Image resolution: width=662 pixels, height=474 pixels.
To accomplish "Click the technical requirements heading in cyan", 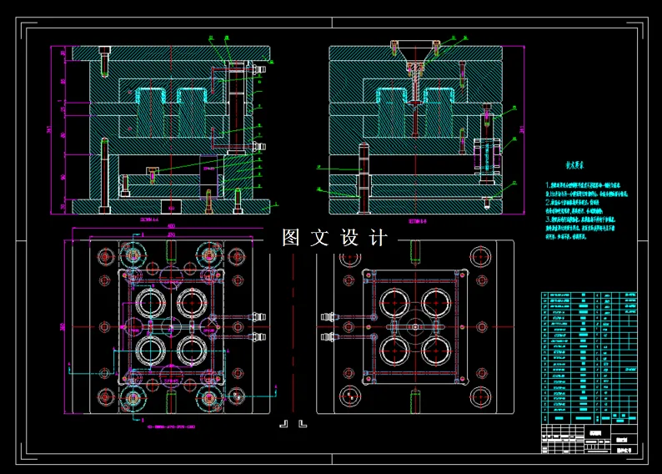I will pos(574,165).
